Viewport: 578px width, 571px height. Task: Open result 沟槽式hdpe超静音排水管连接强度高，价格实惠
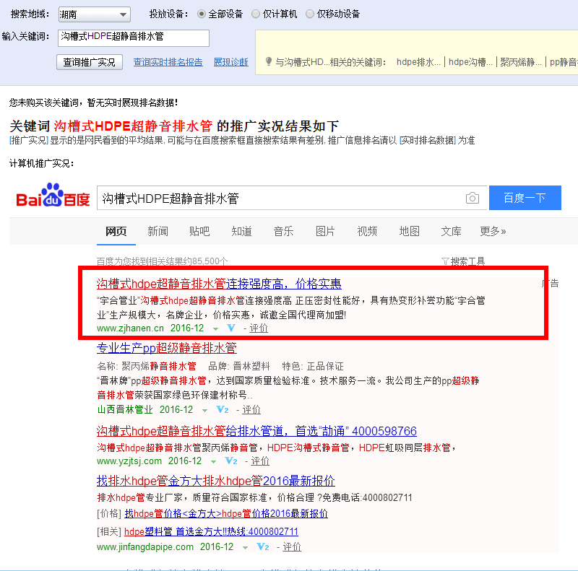coord(219,284)
